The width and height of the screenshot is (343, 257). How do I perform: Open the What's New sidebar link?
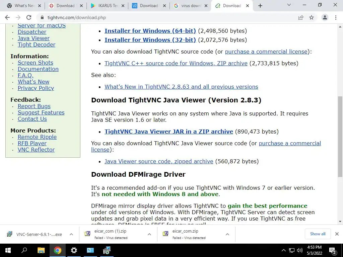[x=33, y=82]
